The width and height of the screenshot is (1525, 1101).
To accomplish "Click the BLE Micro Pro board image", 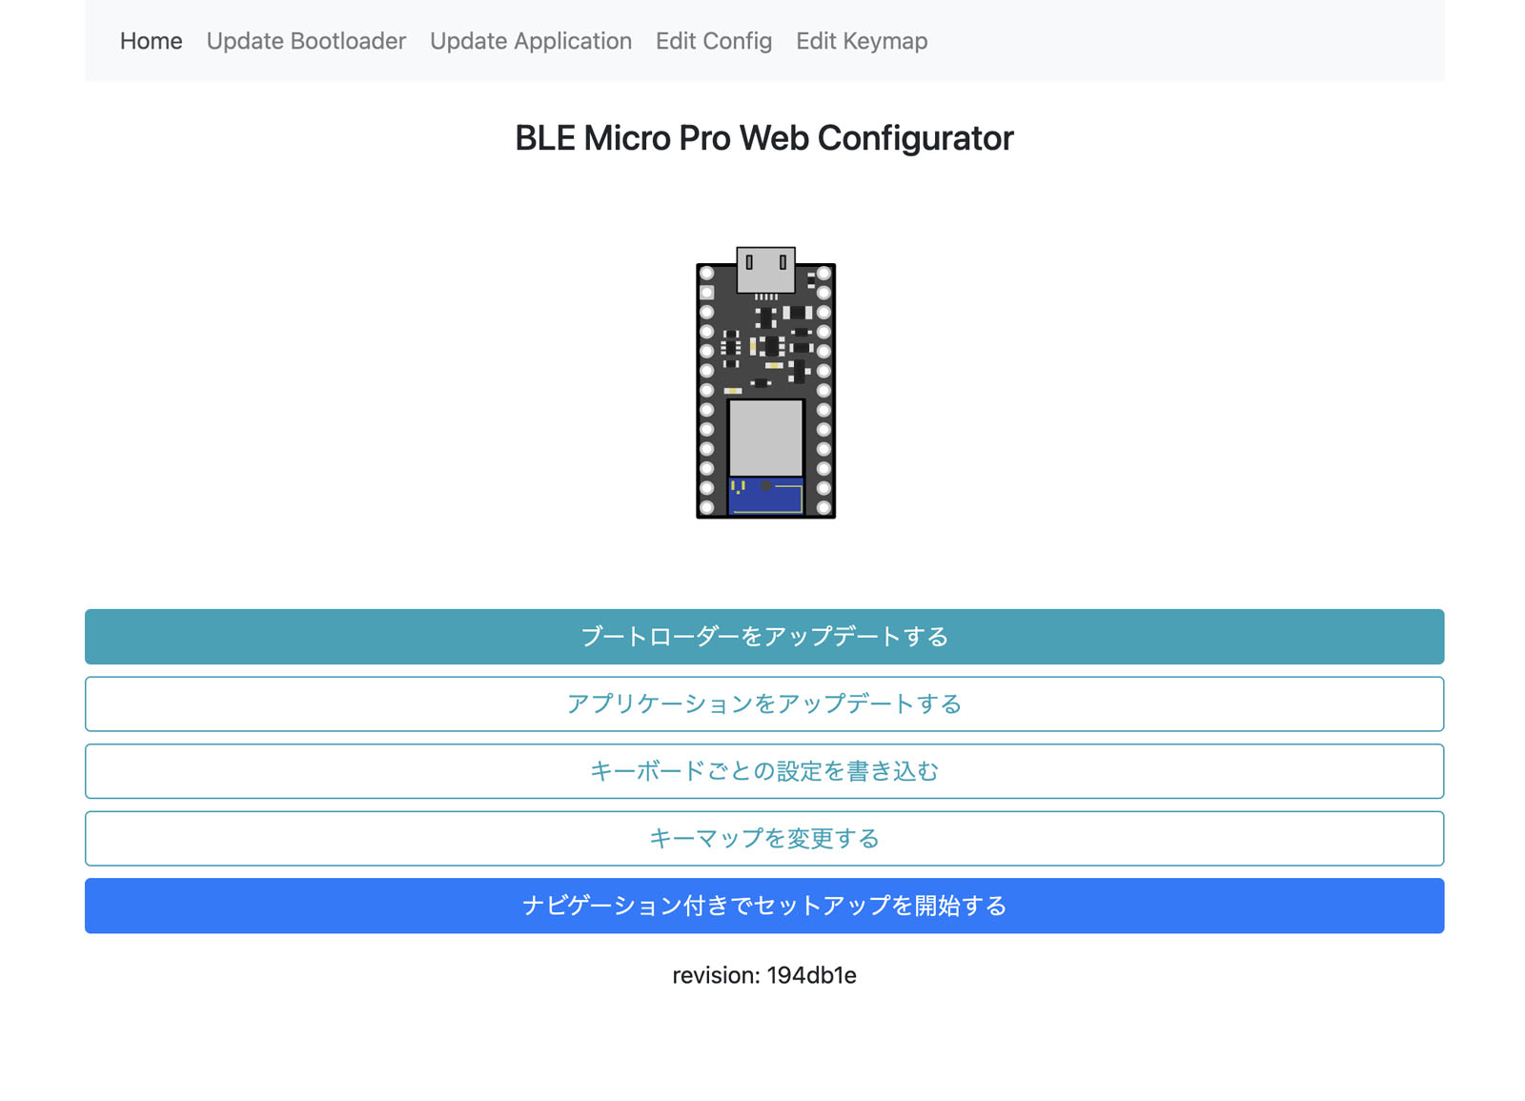I will pos(765,382).
